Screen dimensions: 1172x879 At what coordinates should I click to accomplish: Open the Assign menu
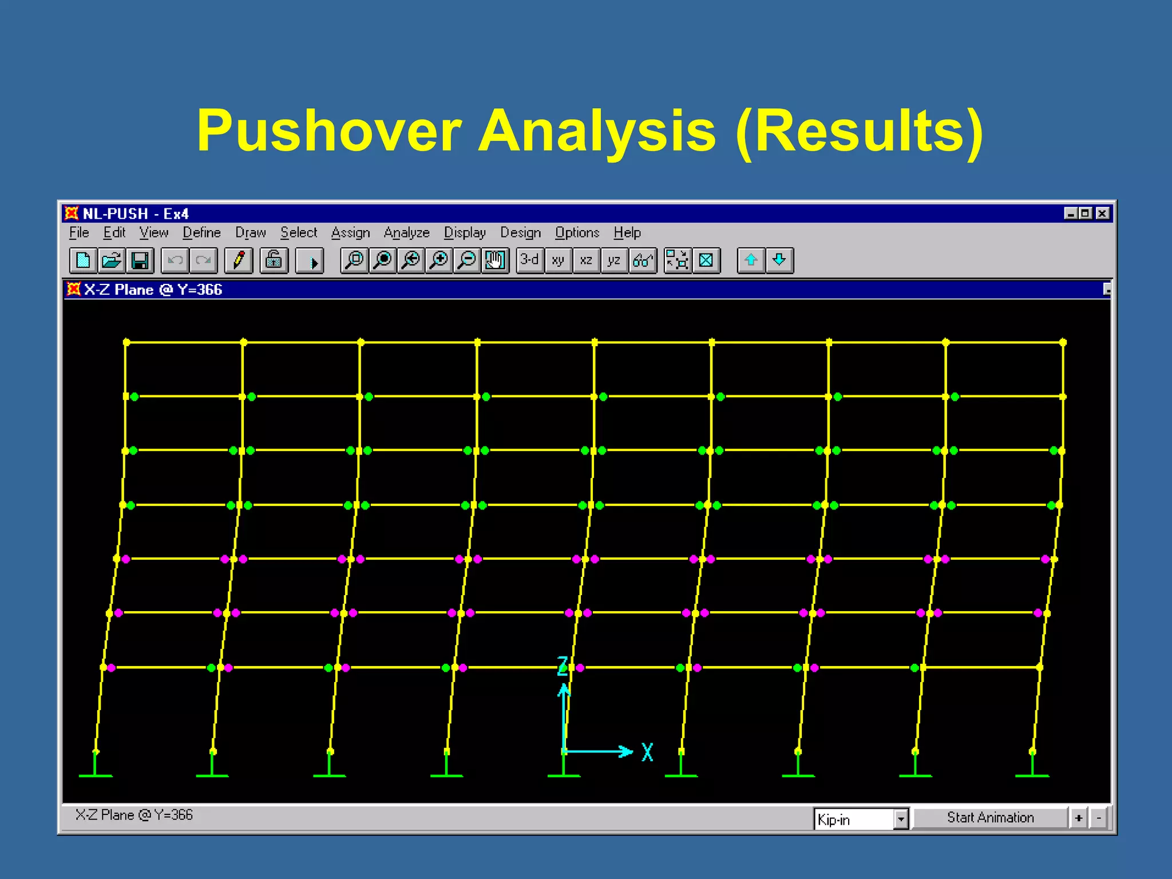click(350, 233)
